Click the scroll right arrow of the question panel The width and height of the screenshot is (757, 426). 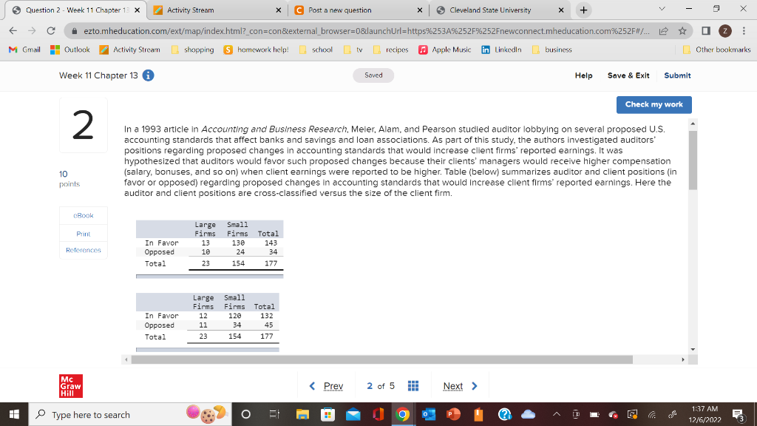click(682, 360)
